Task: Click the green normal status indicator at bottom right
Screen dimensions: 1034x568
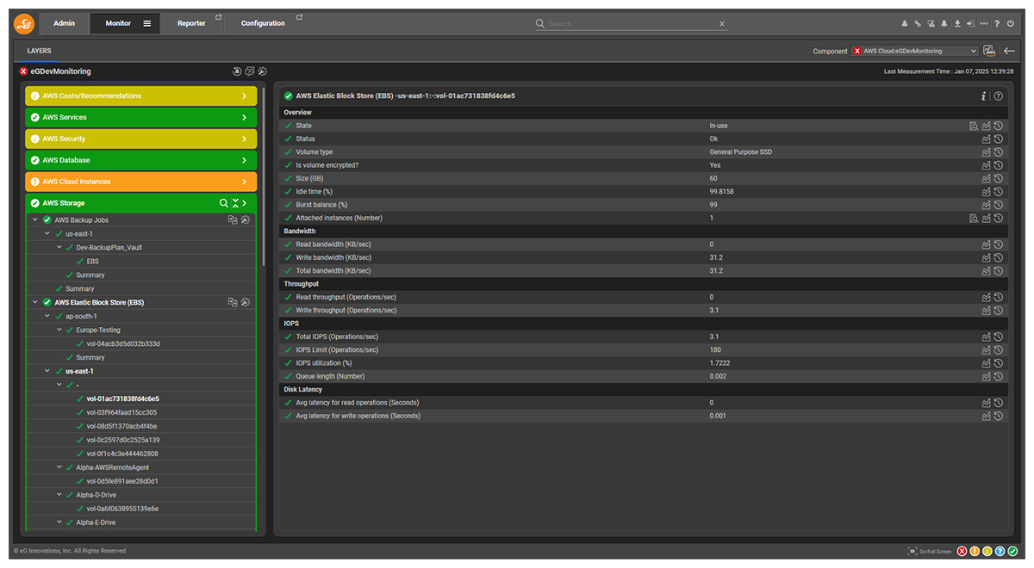Action: tap(1013, 551)
